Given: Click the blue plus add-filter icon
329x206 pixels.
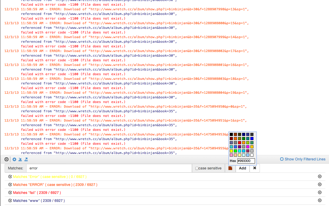Looking at the screenshot, I should (x=14, y=159).
